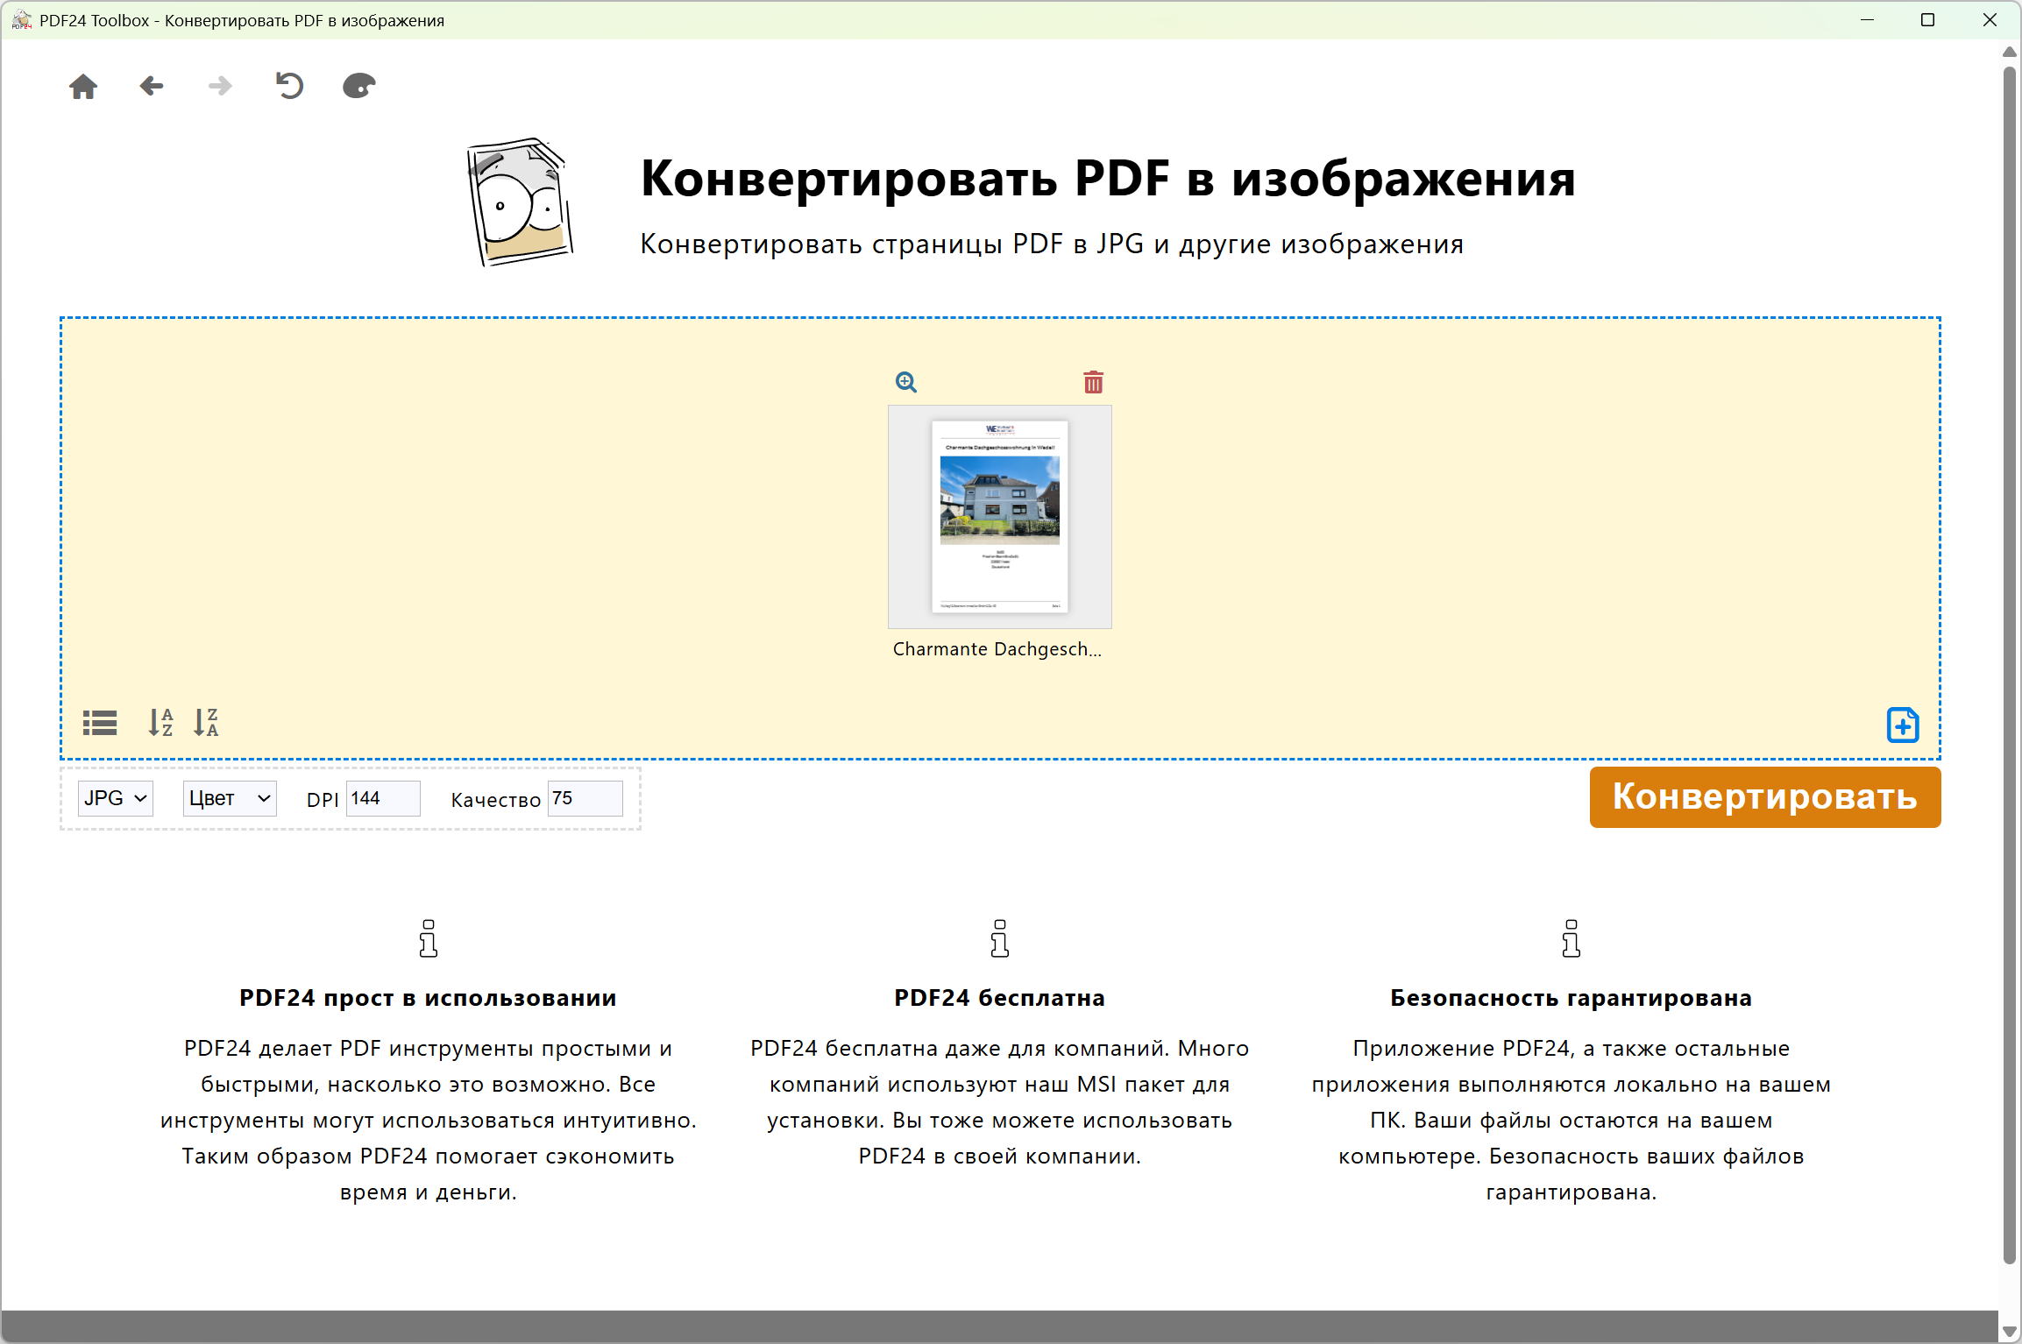Select heading 'Безопасность гарантирована'
This screenshot has height=1344, width=2022.
(1571, 998)
